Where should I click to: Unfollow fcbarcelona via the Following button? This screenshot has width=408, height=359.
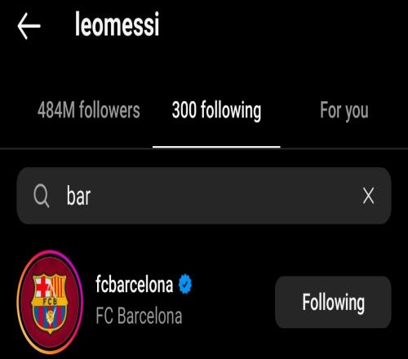tap(333, 302)
